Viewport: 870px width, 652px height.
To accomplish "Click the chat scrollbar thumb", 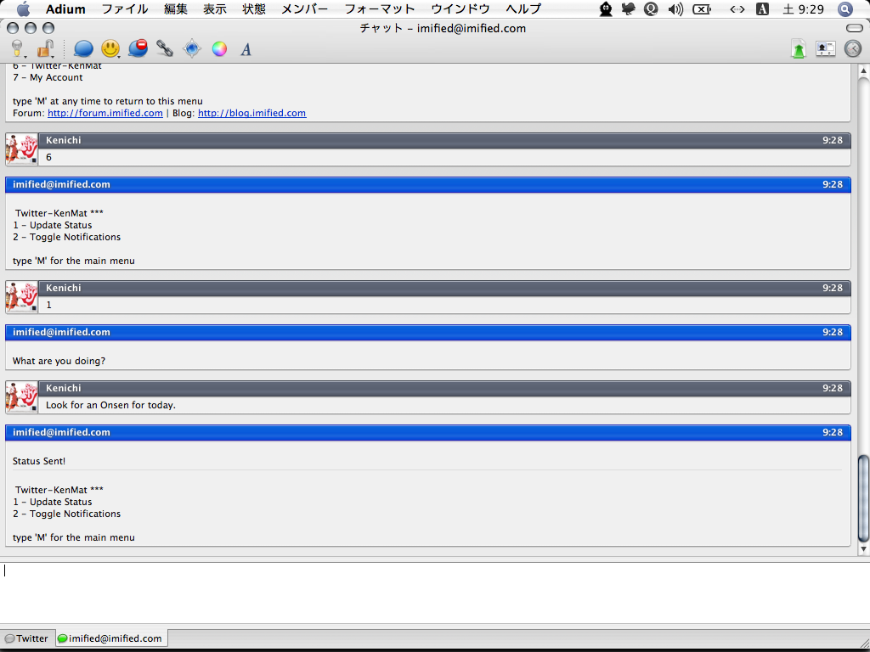I will click(x=863, y=498).
